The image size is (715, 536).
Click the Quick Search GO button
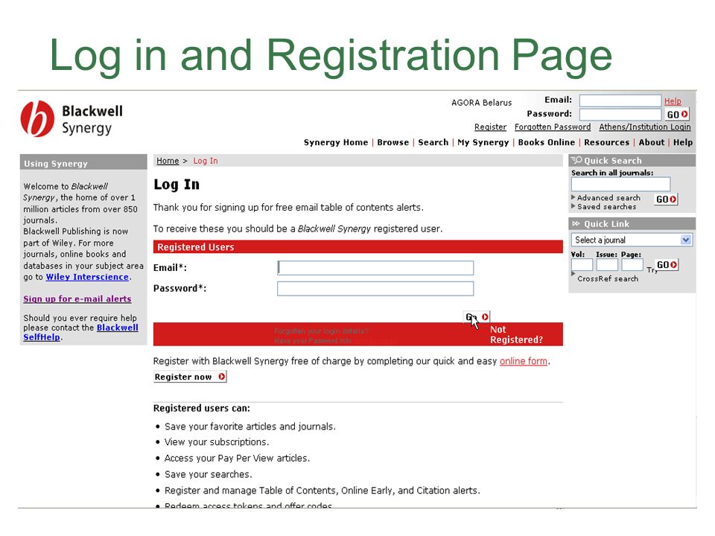[x=666, y=200]
